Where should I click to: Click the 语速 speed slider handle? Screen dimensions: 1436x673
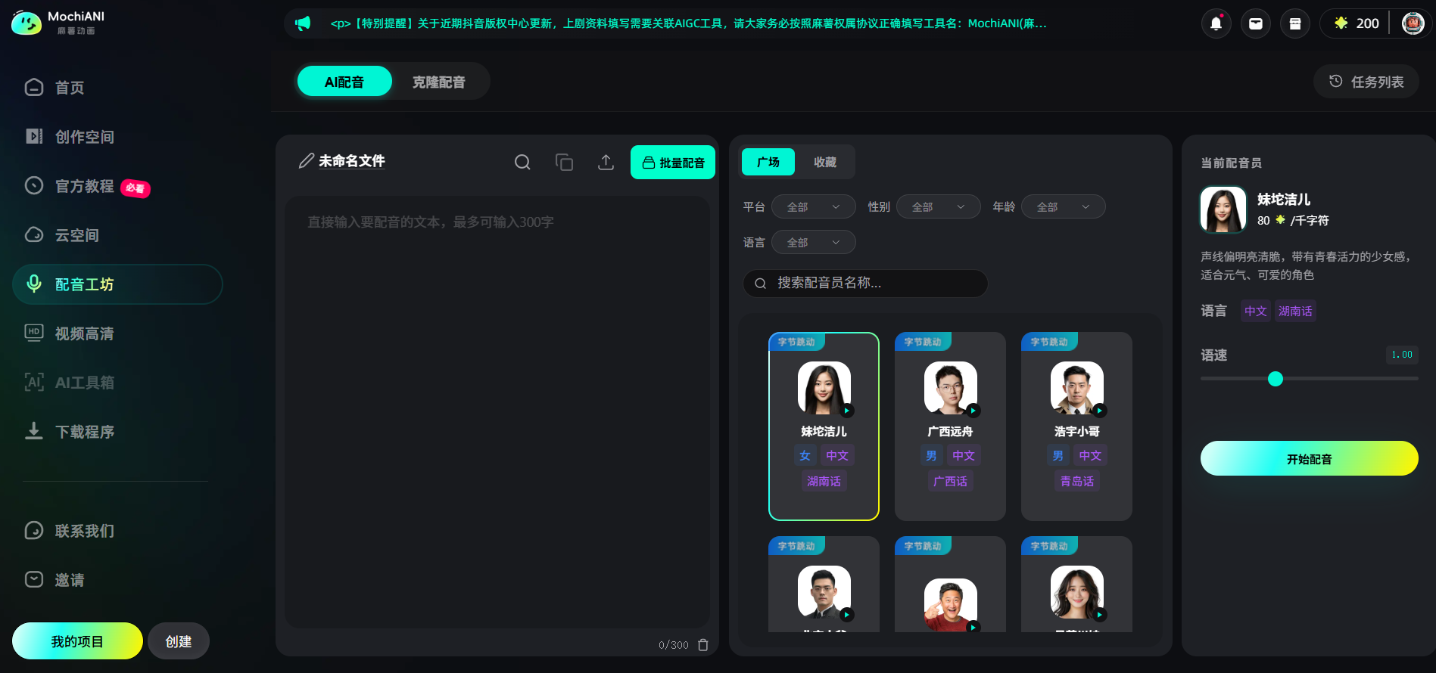(1276, 379)
